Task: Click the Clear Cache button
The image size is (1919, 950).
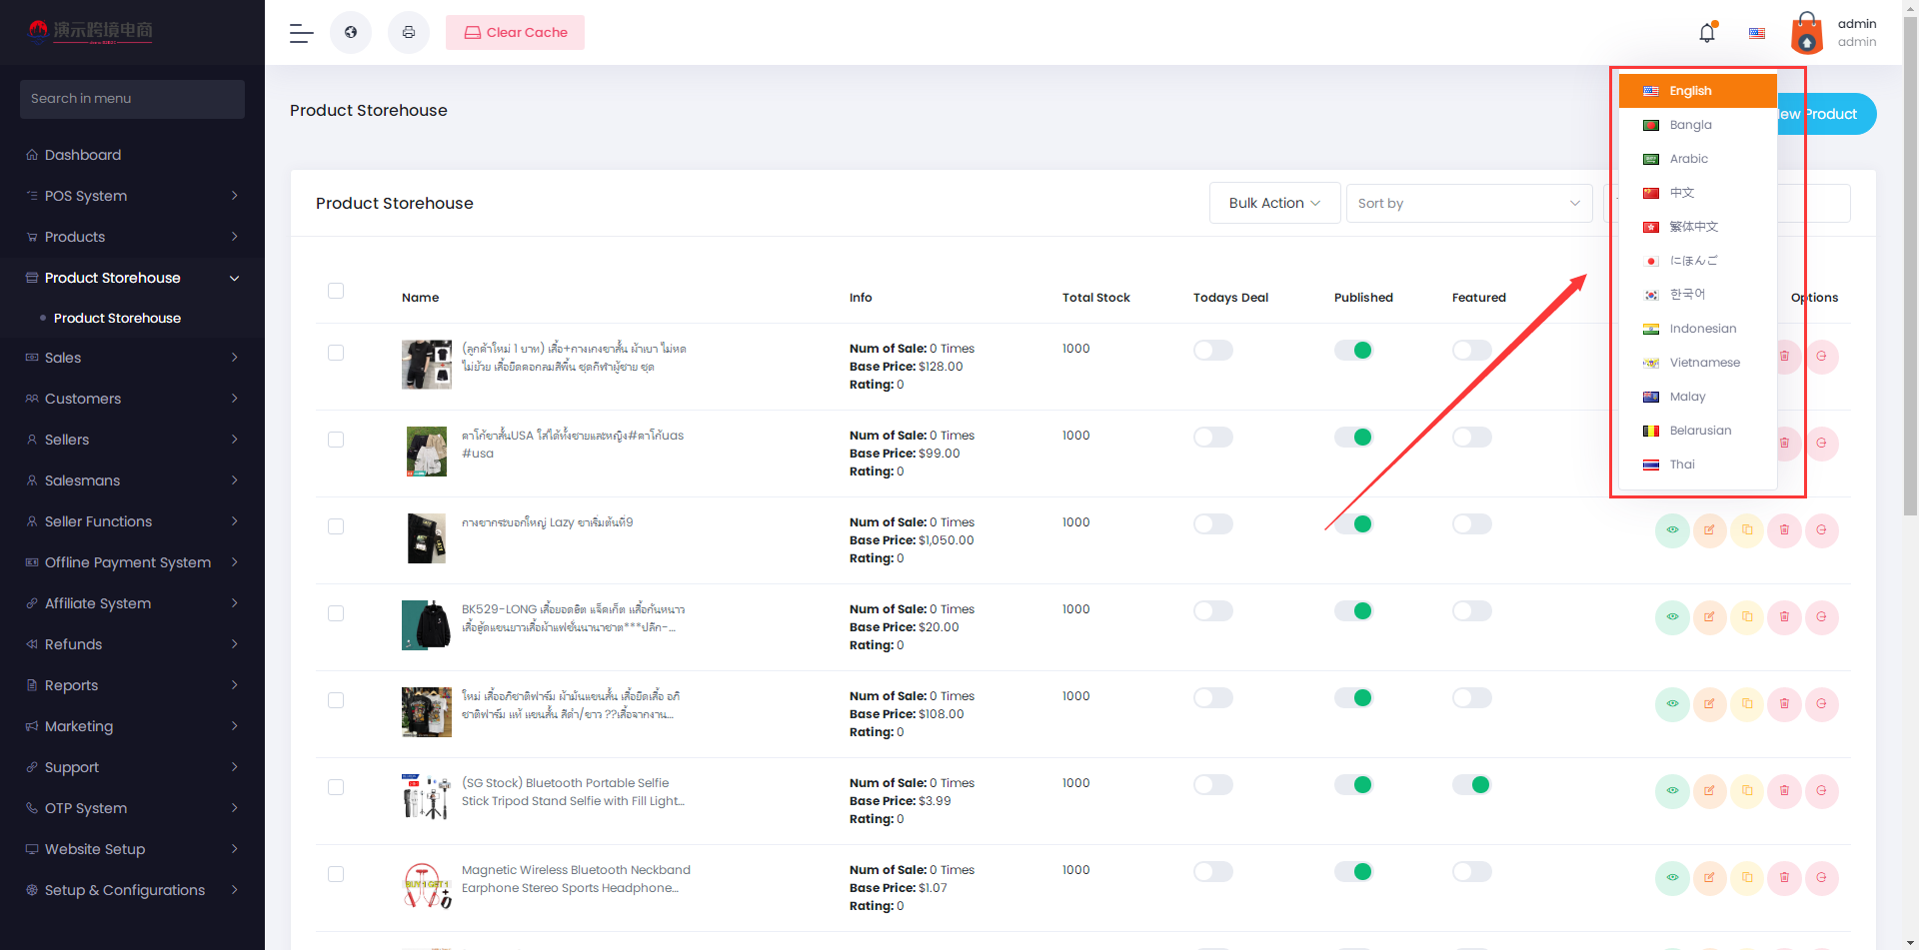Action: click(x=515, y=33)
